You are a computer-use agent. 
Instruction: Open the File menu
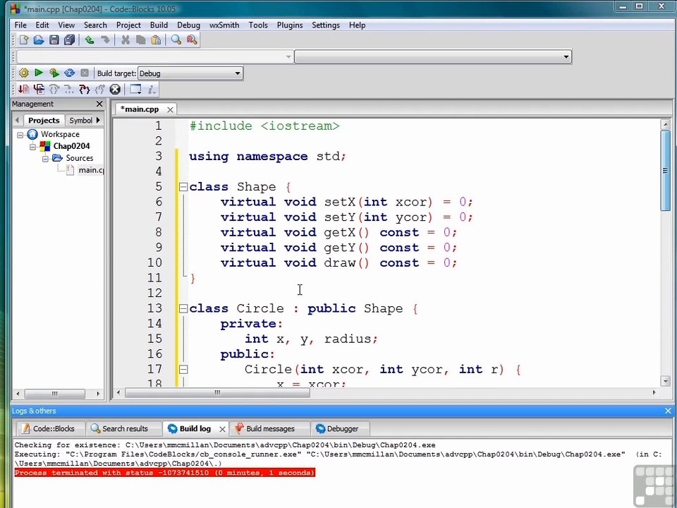coord(20,25)
